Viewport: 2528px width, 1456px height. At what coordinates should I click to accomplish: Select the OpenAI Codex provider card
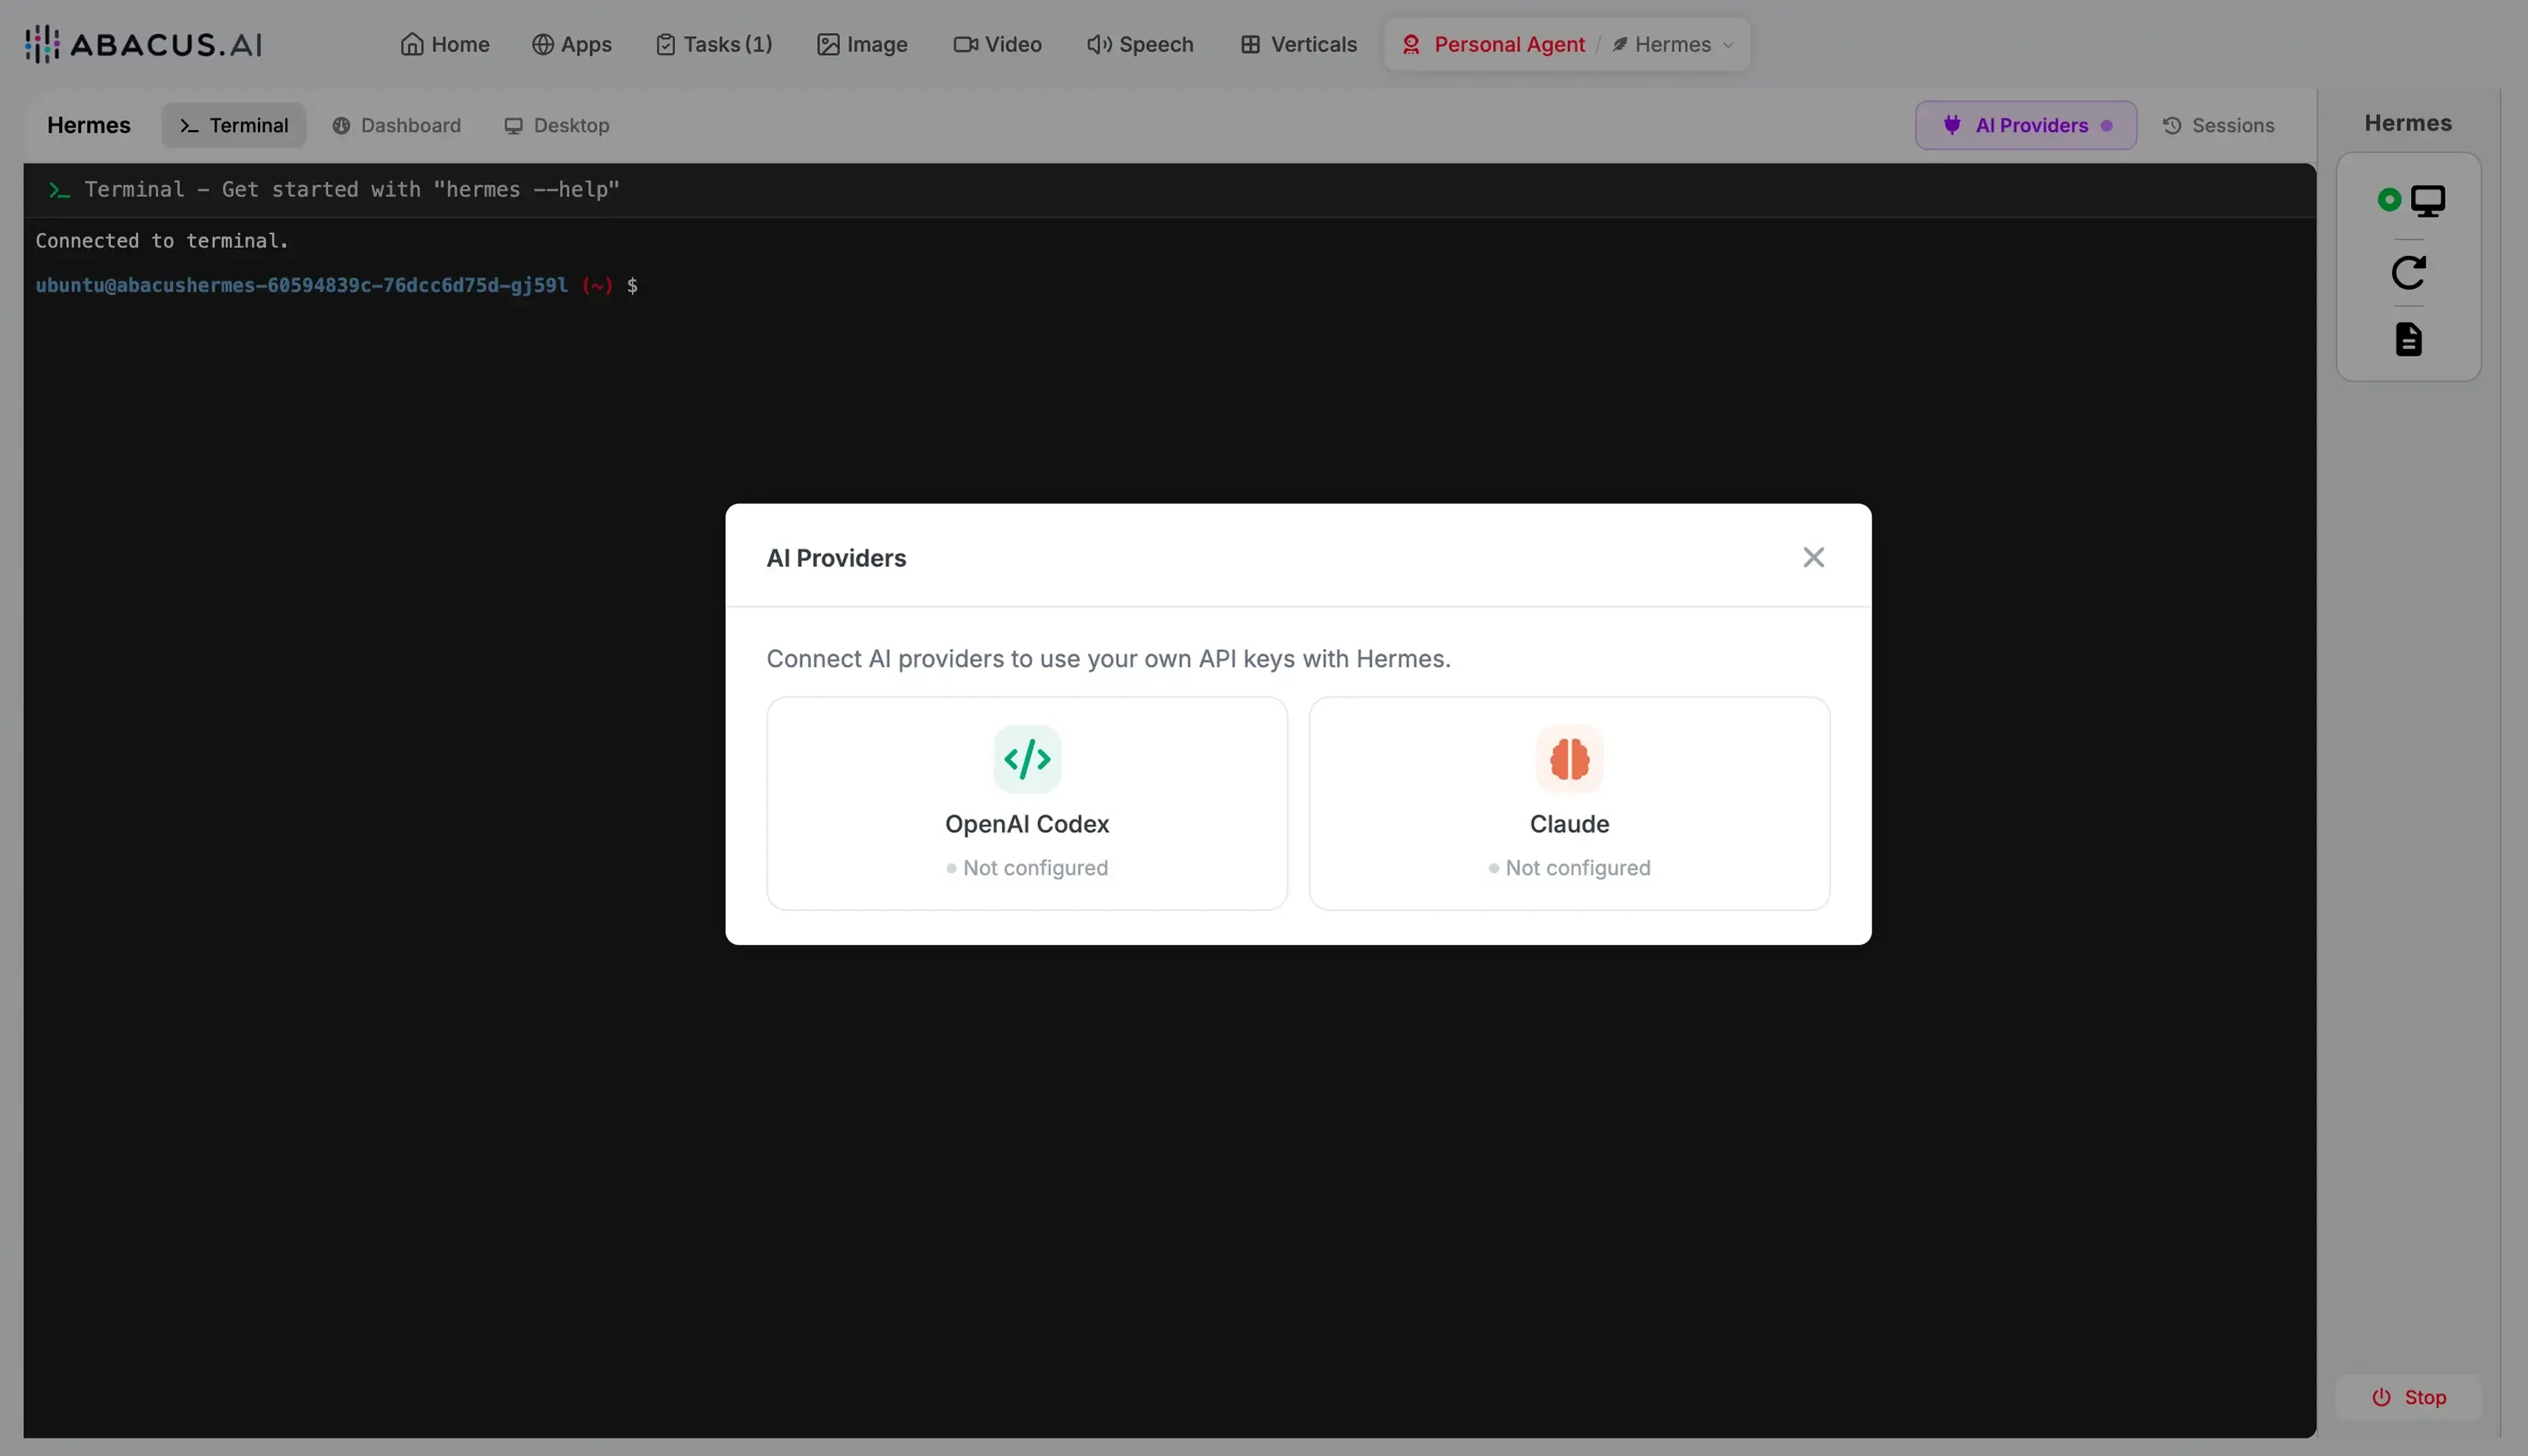coord(1027,803)
